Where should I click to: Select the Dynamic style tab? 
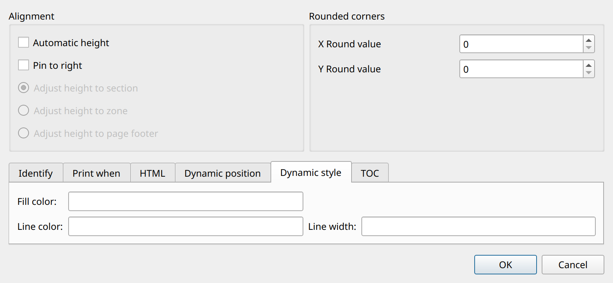[311, 172]
